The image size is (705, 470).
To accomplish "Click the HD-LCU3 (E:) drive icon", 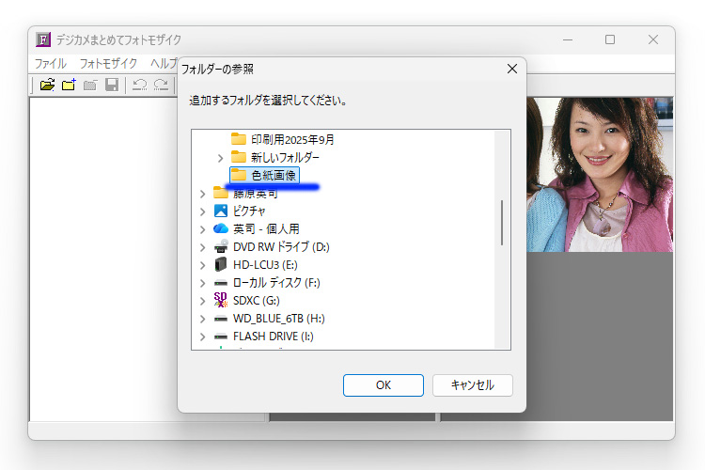I will (221, 265).
